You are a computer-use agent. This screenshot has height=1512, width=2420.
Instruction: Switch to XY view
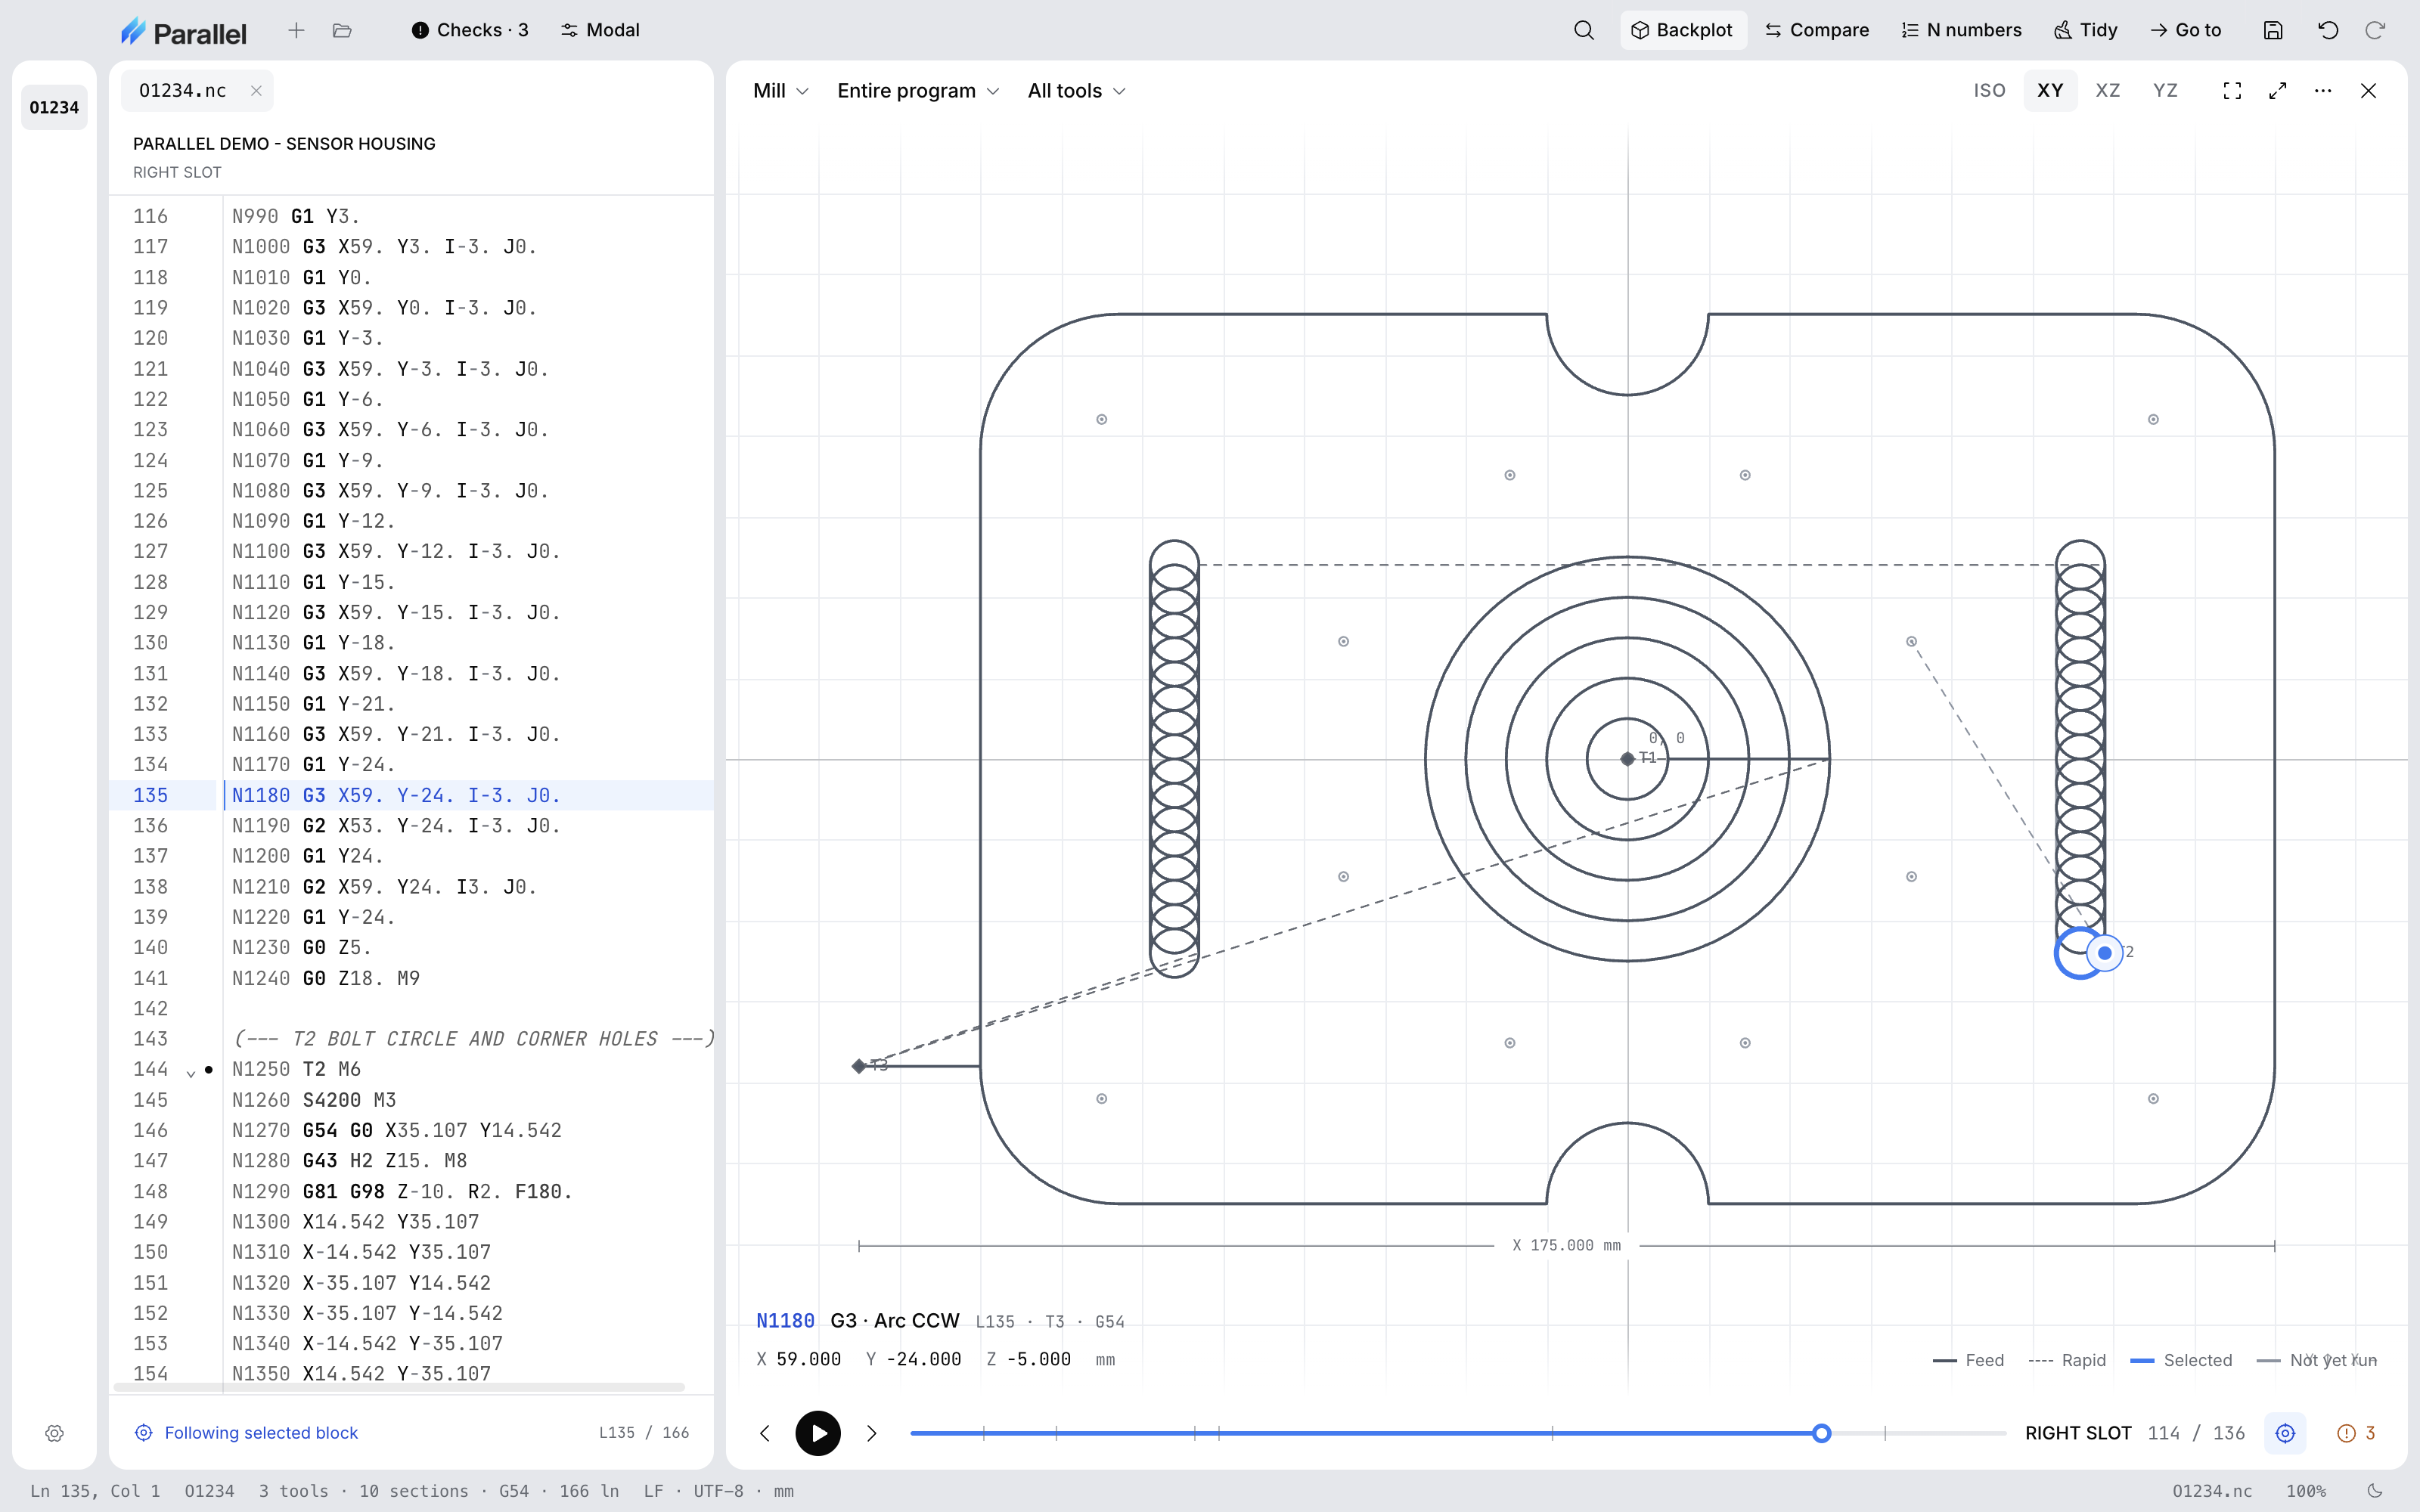pyautogui.click(x=2050, y=91)
